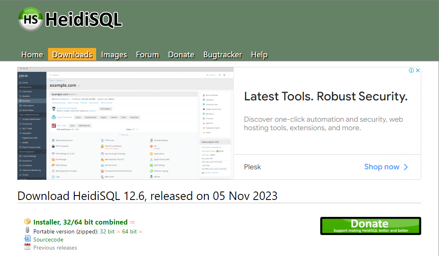Click 'Latest Tools. Robust Security.' ad headline
The height and width of the screenshot is (256, 439).
(x=326, y=96)
